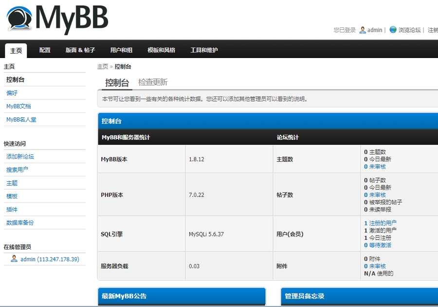This screenshot has width=438, height=307.
Task: Switch to the 检查更新 tab
Action: click(x=152, y=82)
